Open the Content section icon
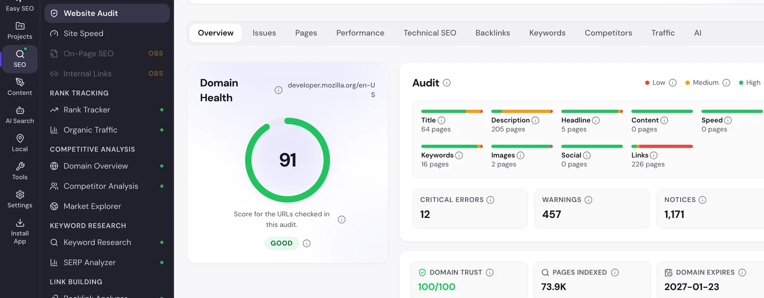 coord(20,87)
